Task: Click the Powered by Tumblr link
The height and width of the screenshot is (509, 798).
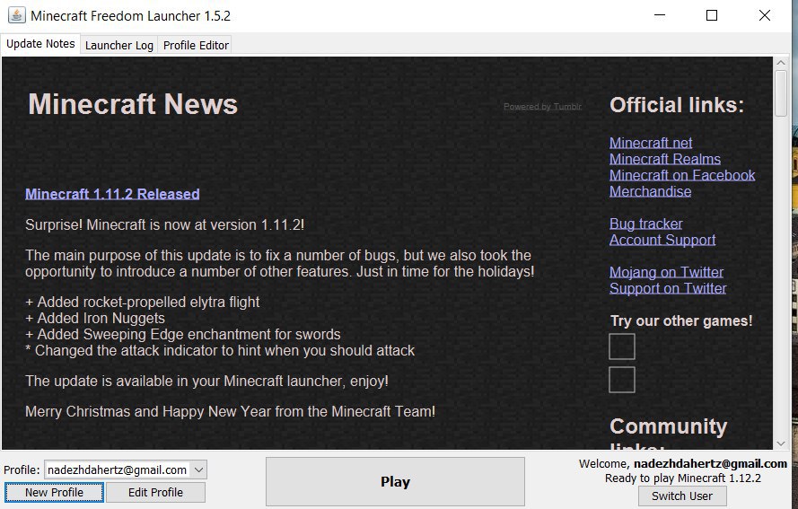Action: tap(542, 107)
